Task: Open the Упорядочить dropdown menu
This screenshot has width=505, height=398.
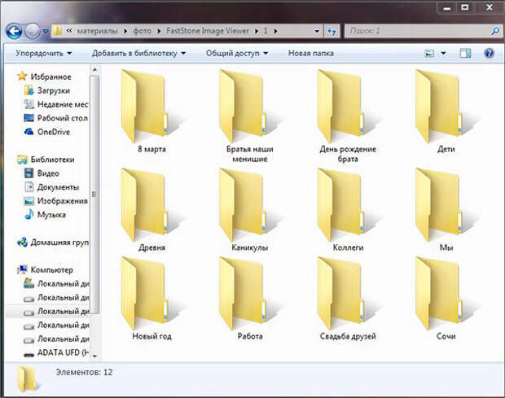Action: [44, 53]
